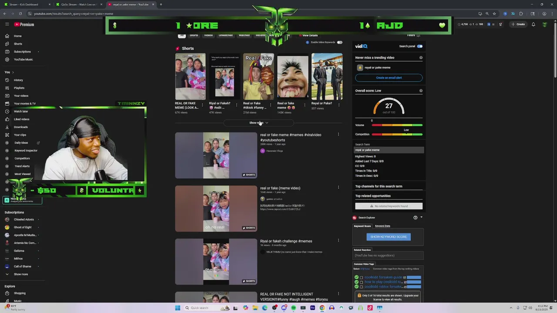
Task: Open Watch later list
Action: (x=21, y=111)
